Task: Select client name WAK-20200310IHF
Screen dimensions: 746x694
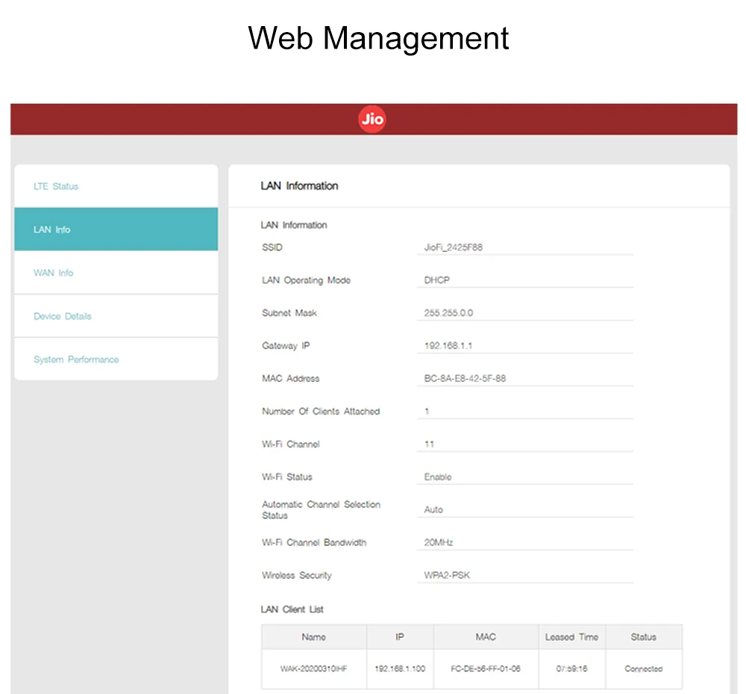Action: [314, 669]
